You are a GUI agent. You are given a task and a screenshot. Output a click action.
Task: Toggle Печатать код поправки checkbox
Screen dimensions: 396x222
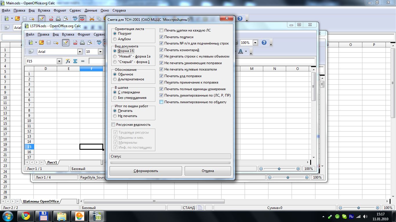(181, 76)
